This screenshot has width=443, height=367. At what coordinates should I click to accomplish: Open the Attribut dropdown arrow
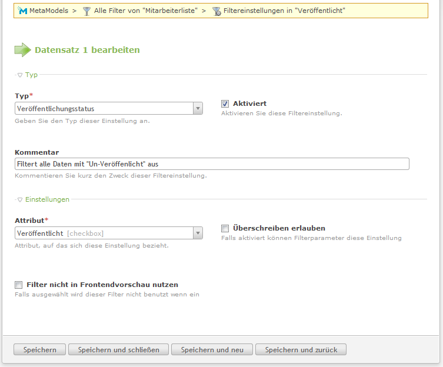(x=198, y=233)
